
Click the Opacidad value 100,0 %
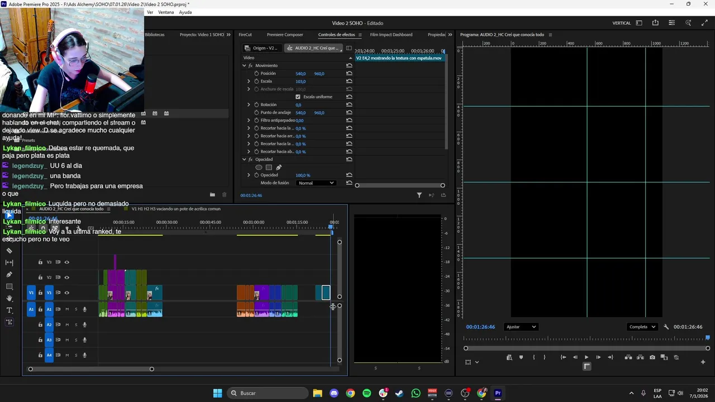tap(303, 175)
